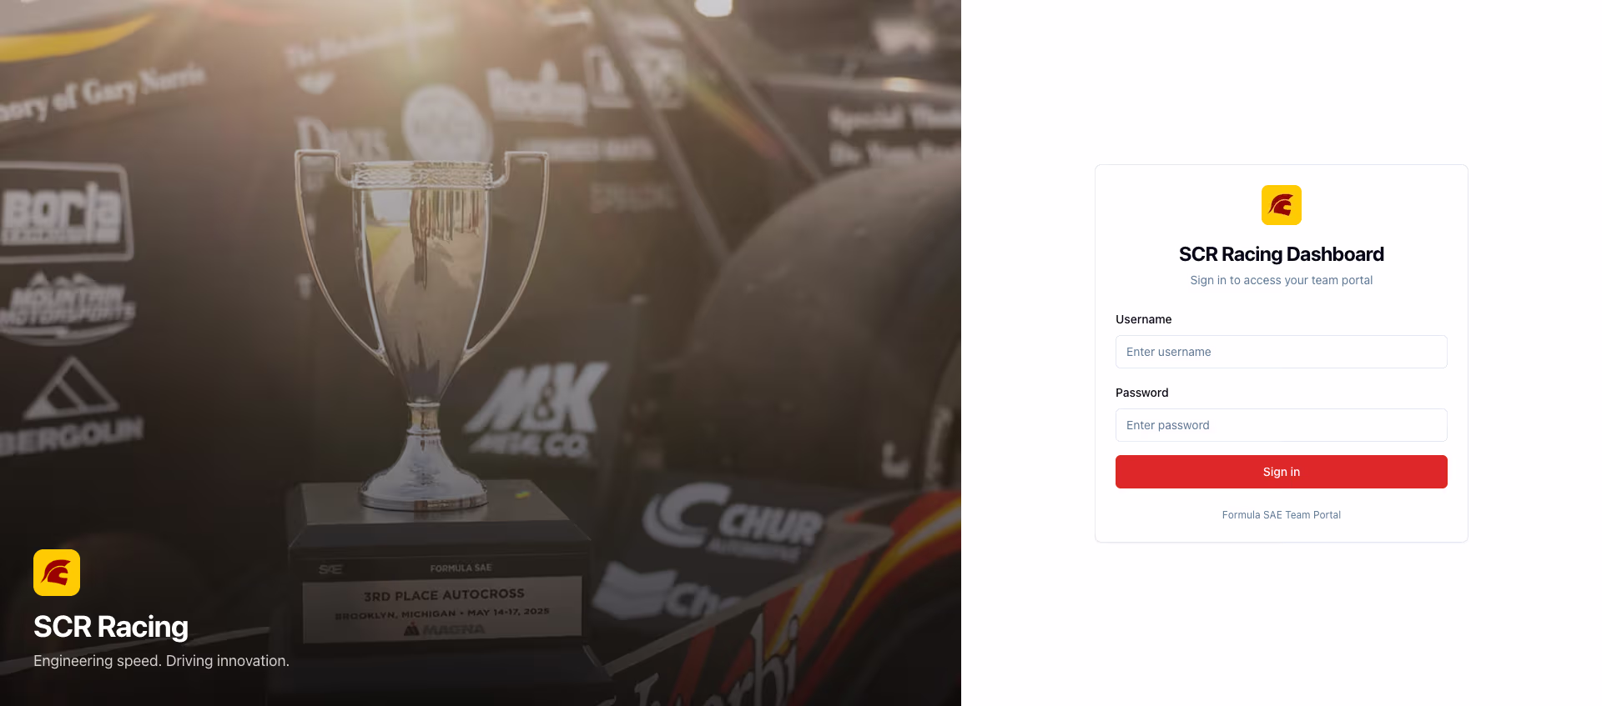Image resolution: width=1602 pixels, height=706 pixels.
Task: Click the Formula SAE Team Portal footer text
Action: click(1281, 515)
